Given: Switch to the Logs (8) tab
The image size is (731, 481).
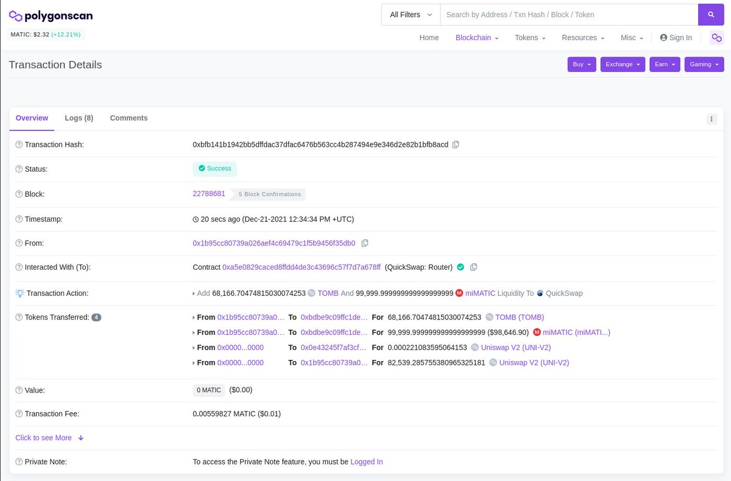Looking at the screenshot, I should [x=79, y=118].
